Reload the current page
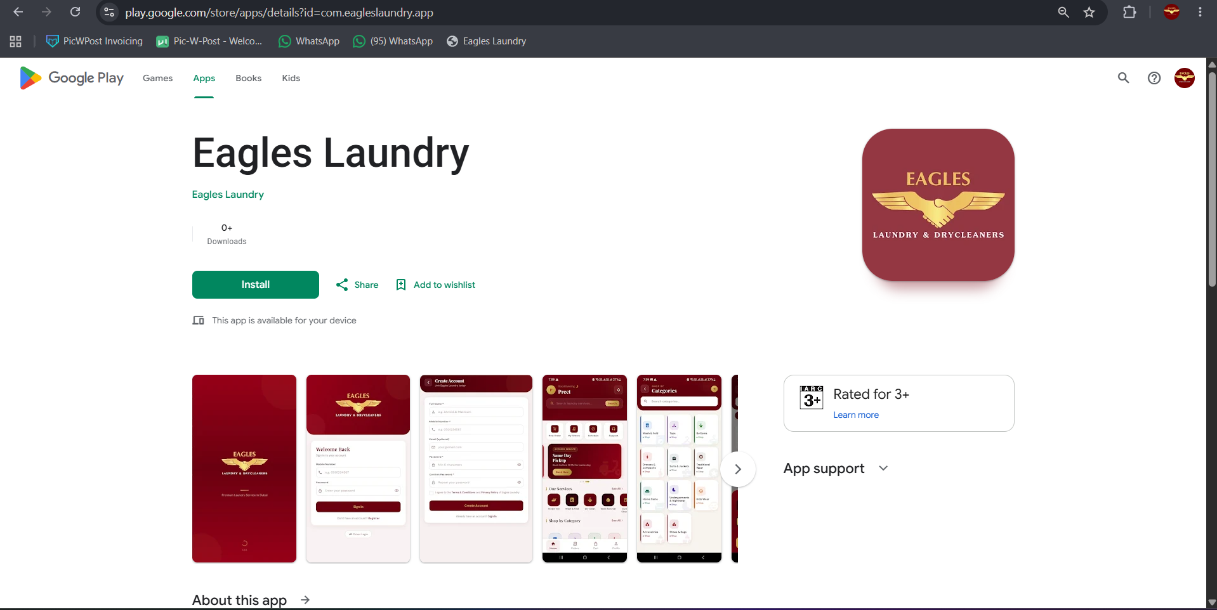1217x610 pixels. (75, 12)
